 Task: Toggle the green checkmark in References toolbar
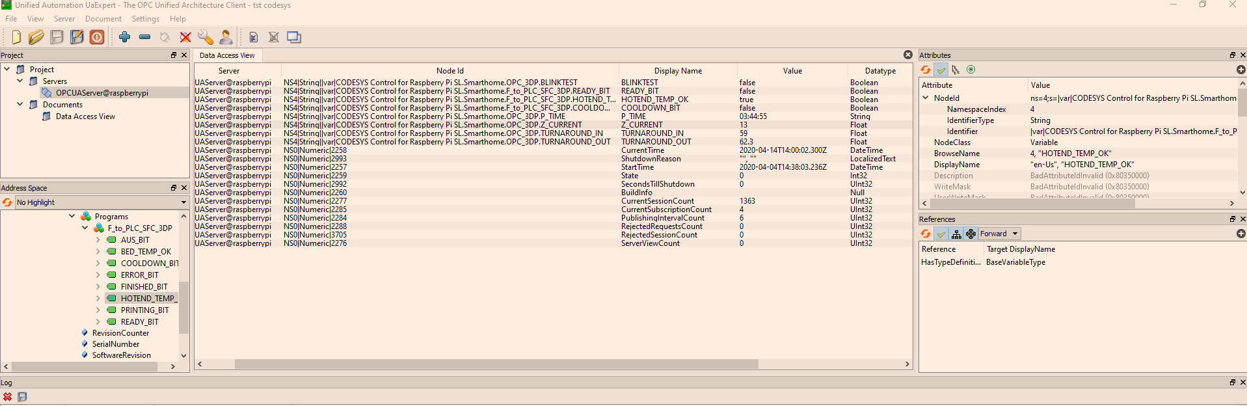[941, 234]
